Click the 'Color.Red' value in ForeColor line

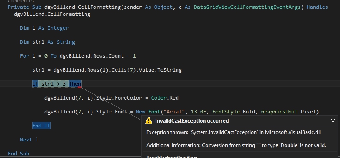[x=165, y=98]
